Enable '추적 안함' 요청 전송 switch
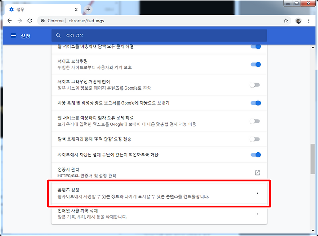Viewport: 318px width, 236px height. click(x=255, y=139)
